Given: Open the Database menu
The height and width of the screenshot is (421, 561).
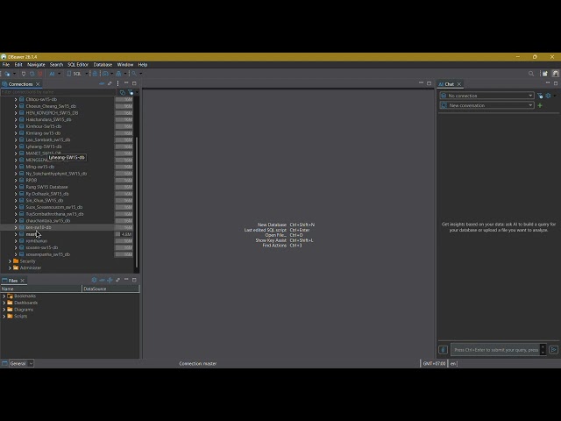Looking at the screenshot, I should [x=103, y=65].
